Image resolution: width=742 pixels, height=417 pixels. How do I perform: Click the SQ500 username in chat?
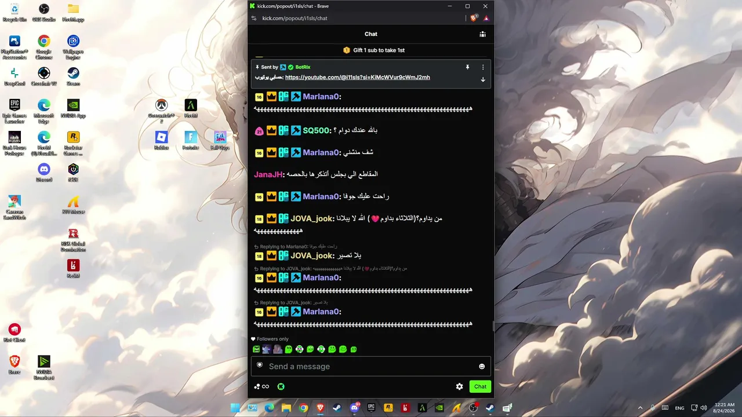tap(317, 131)
